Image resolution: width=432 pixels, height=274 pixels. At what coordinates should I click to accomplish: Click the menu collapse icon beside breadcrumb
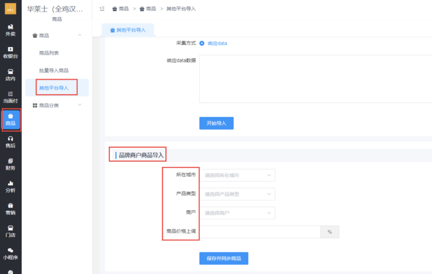click(102, 9)
